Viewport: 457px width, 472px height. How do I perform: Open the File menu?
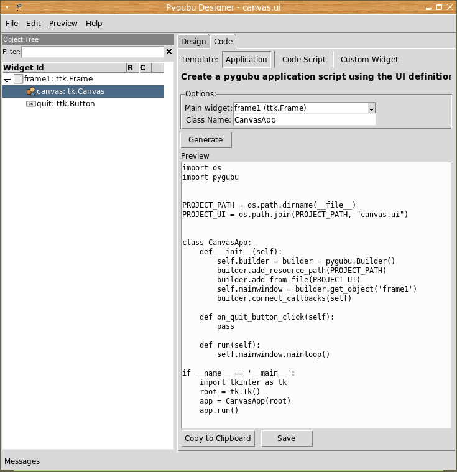[12, 24]
